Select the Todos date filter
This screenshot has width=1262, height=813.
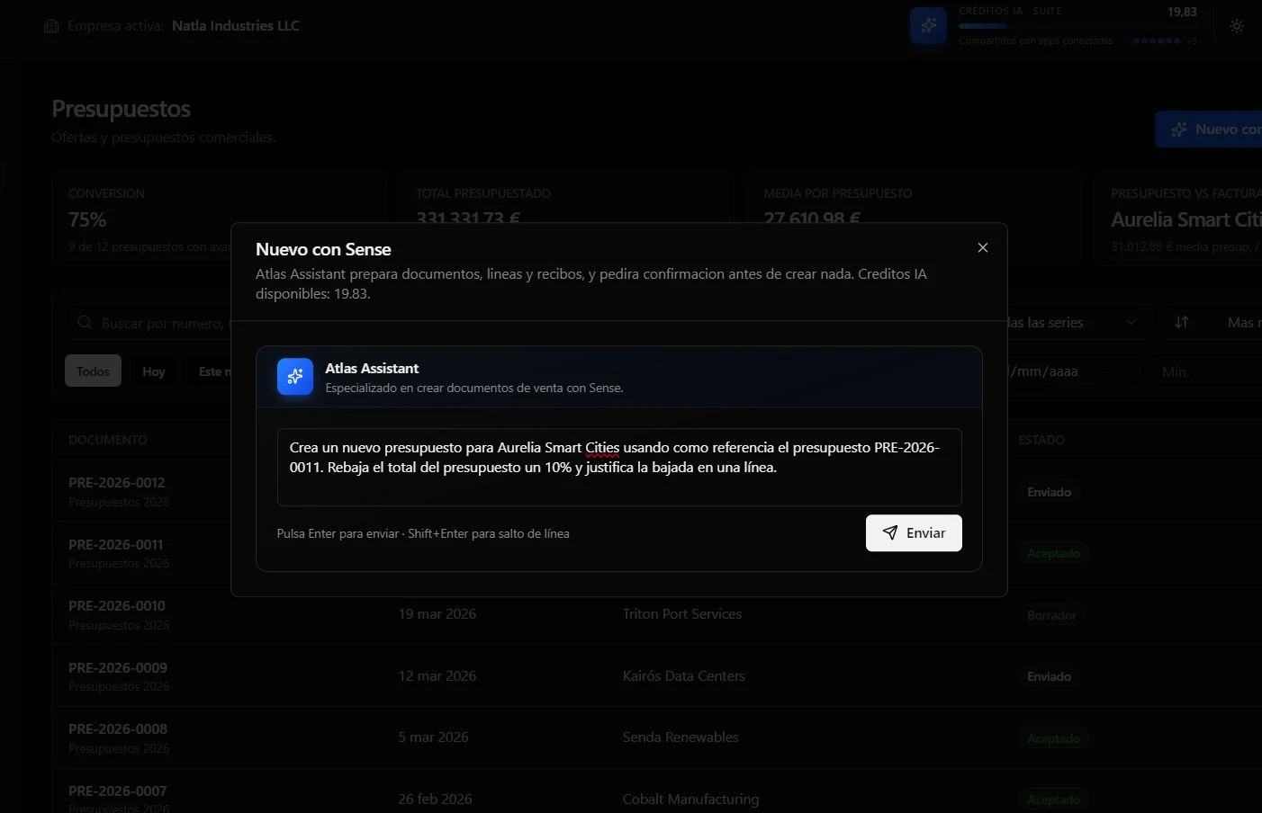[93, 371]
